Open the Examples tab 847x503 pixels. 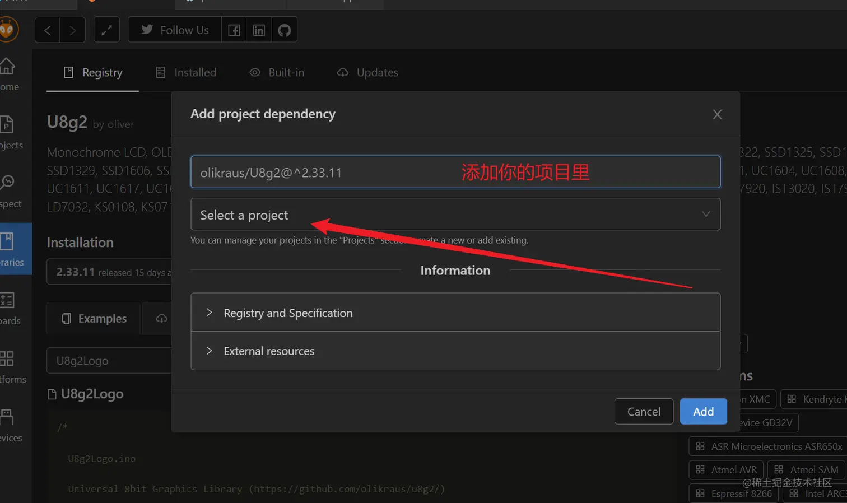(x=94, y=319)
